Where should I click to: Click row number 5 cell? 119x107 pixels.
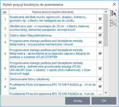click(5, 54)
